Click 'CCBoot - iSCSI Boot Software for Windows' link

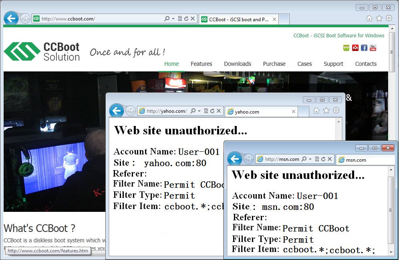[339, 35]
